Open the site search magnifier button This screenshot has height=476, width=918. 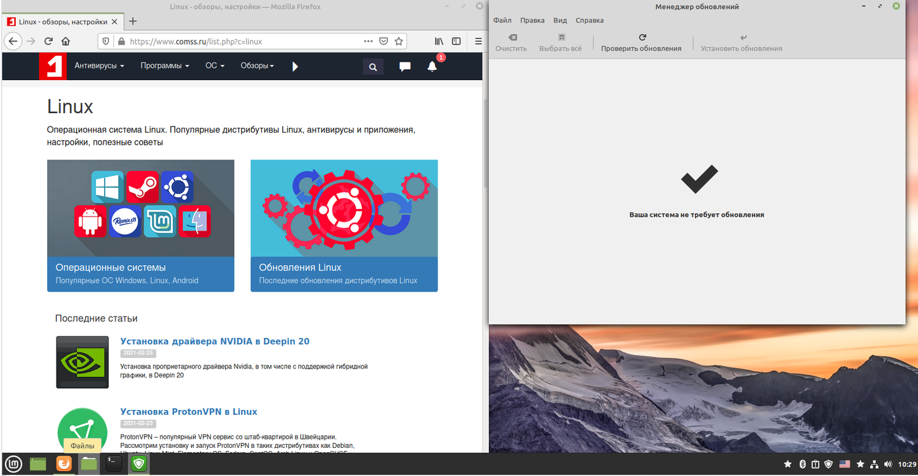pos(373,67)
